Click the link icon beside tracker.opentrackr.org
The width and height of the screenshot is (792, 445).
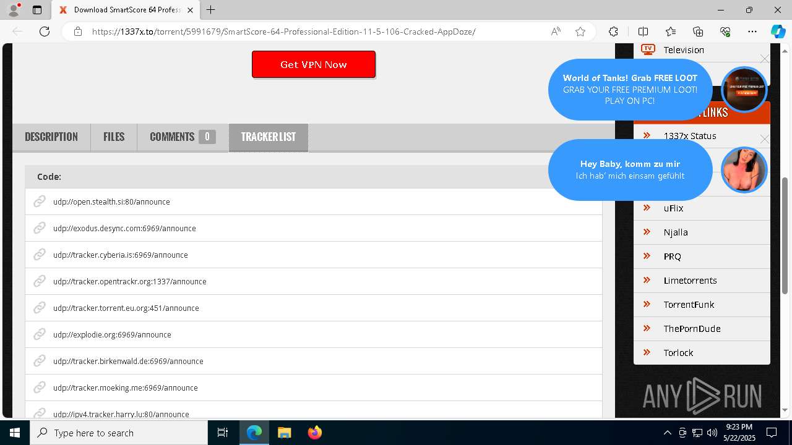click(40, 281)
